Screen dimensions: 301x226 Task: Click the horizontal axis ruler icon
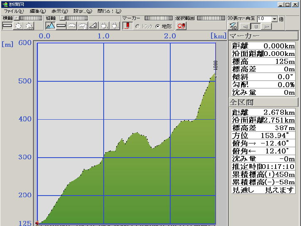[7, 26]
